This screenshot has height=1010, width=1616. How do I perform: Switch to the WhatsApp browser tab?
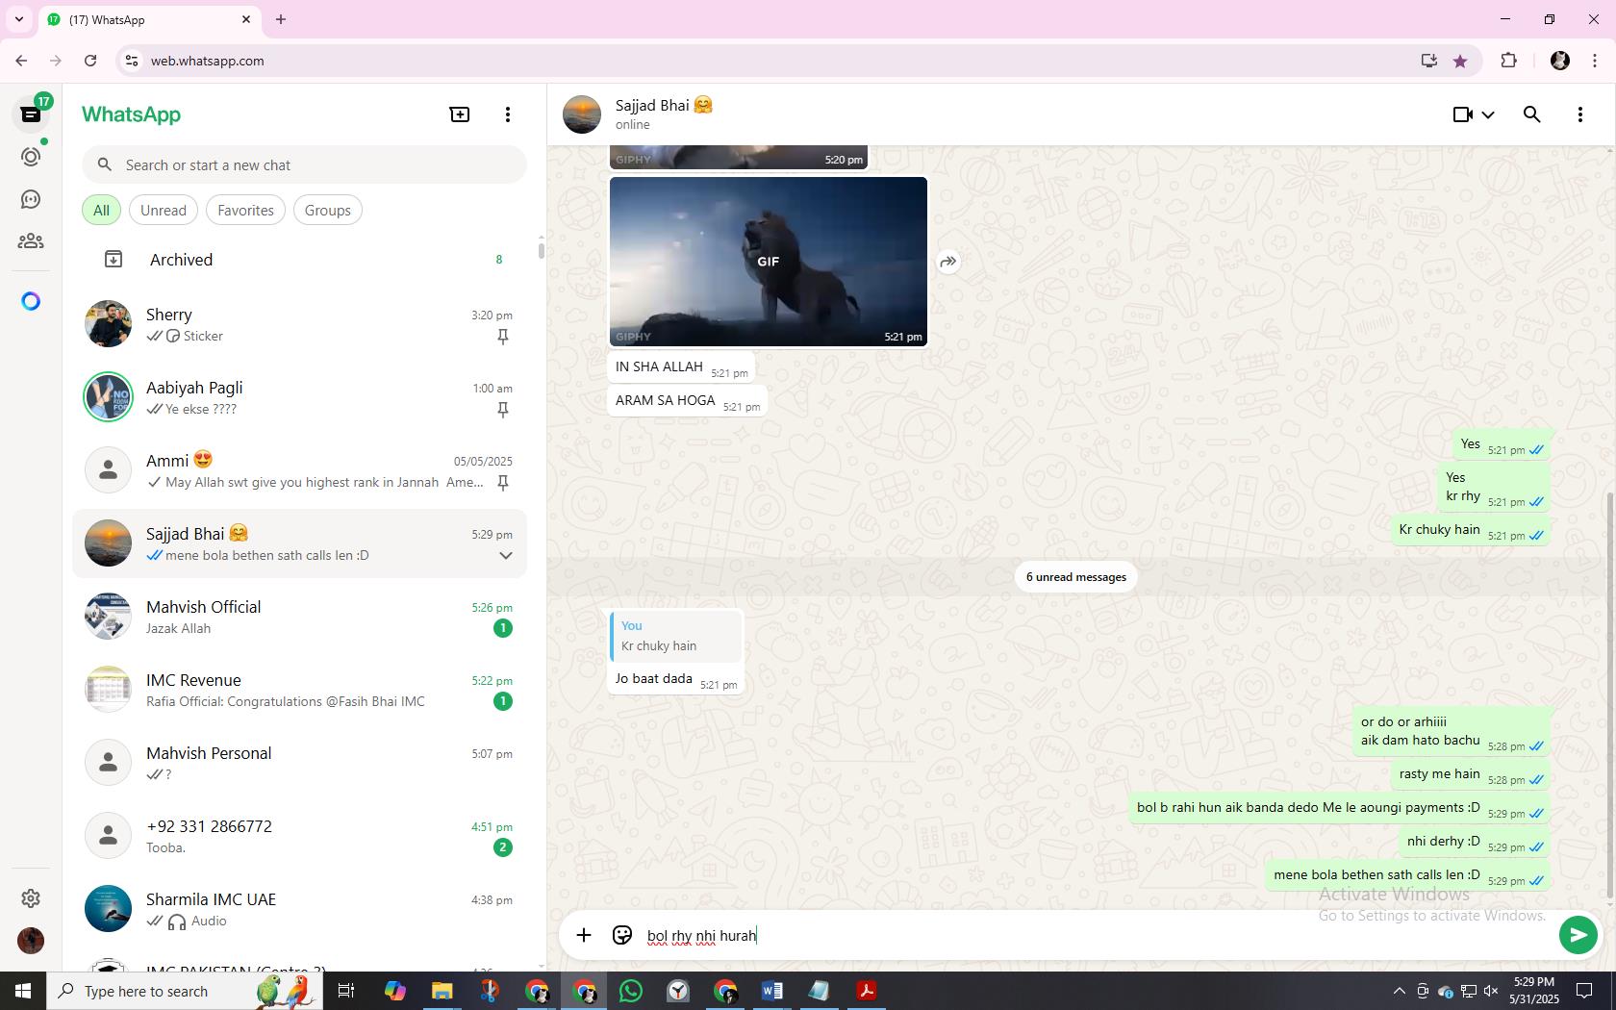click(149, 19)
